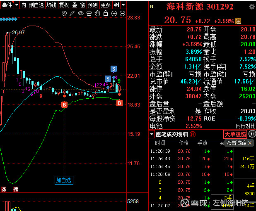
Task: Close the 双击追踪 tooltip with X
Action: pos(250,143)
